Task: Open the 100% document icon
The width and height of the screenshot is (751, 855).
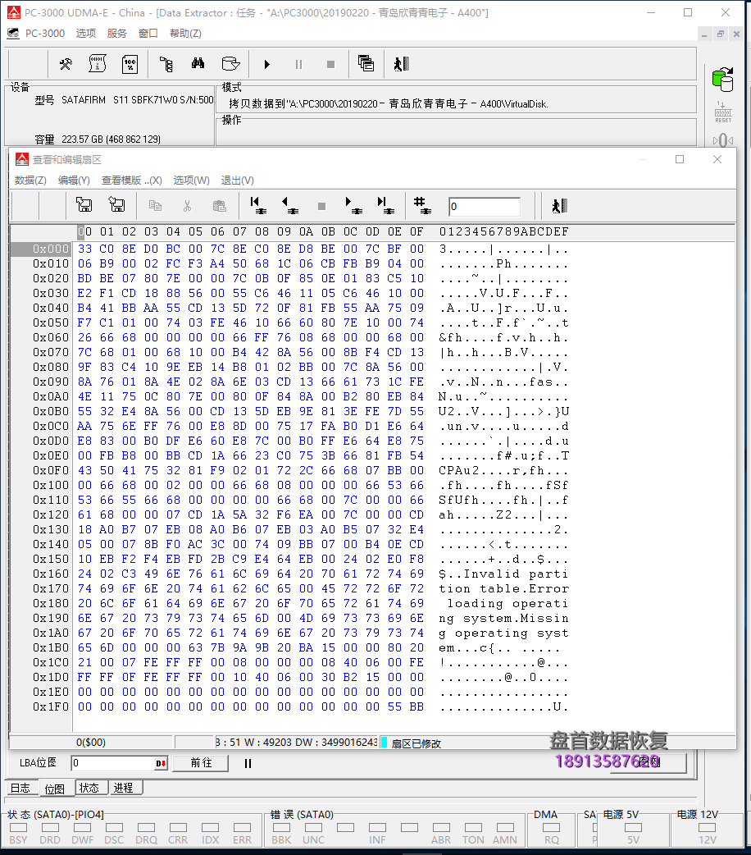Action: point(130,64)
